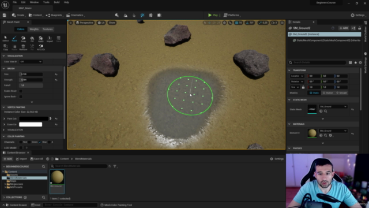The image size is (369, 208).
Task: Activate the Select mode toolbar icon
Action: 117,15
